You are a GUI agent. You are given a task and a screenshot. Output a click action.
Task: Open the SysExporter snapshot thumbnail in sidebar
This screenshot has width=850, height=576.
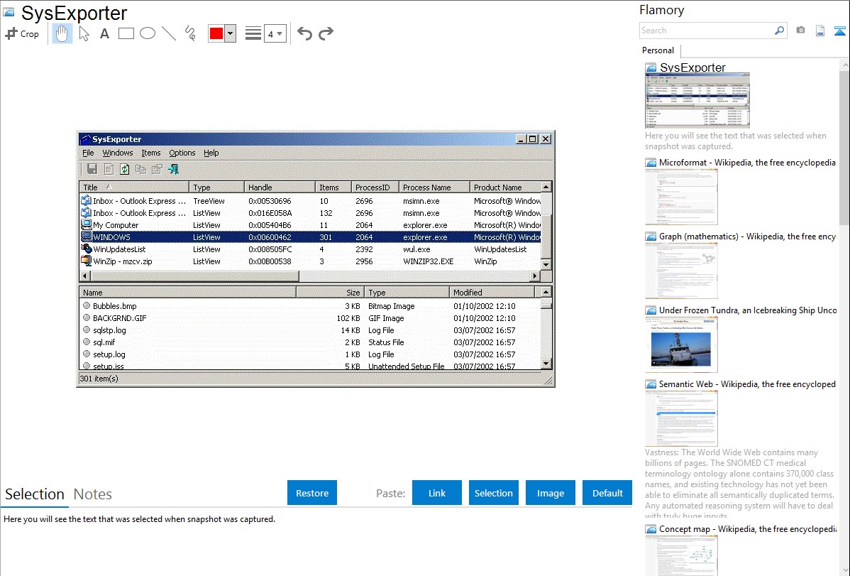click(x=697, y=100)
